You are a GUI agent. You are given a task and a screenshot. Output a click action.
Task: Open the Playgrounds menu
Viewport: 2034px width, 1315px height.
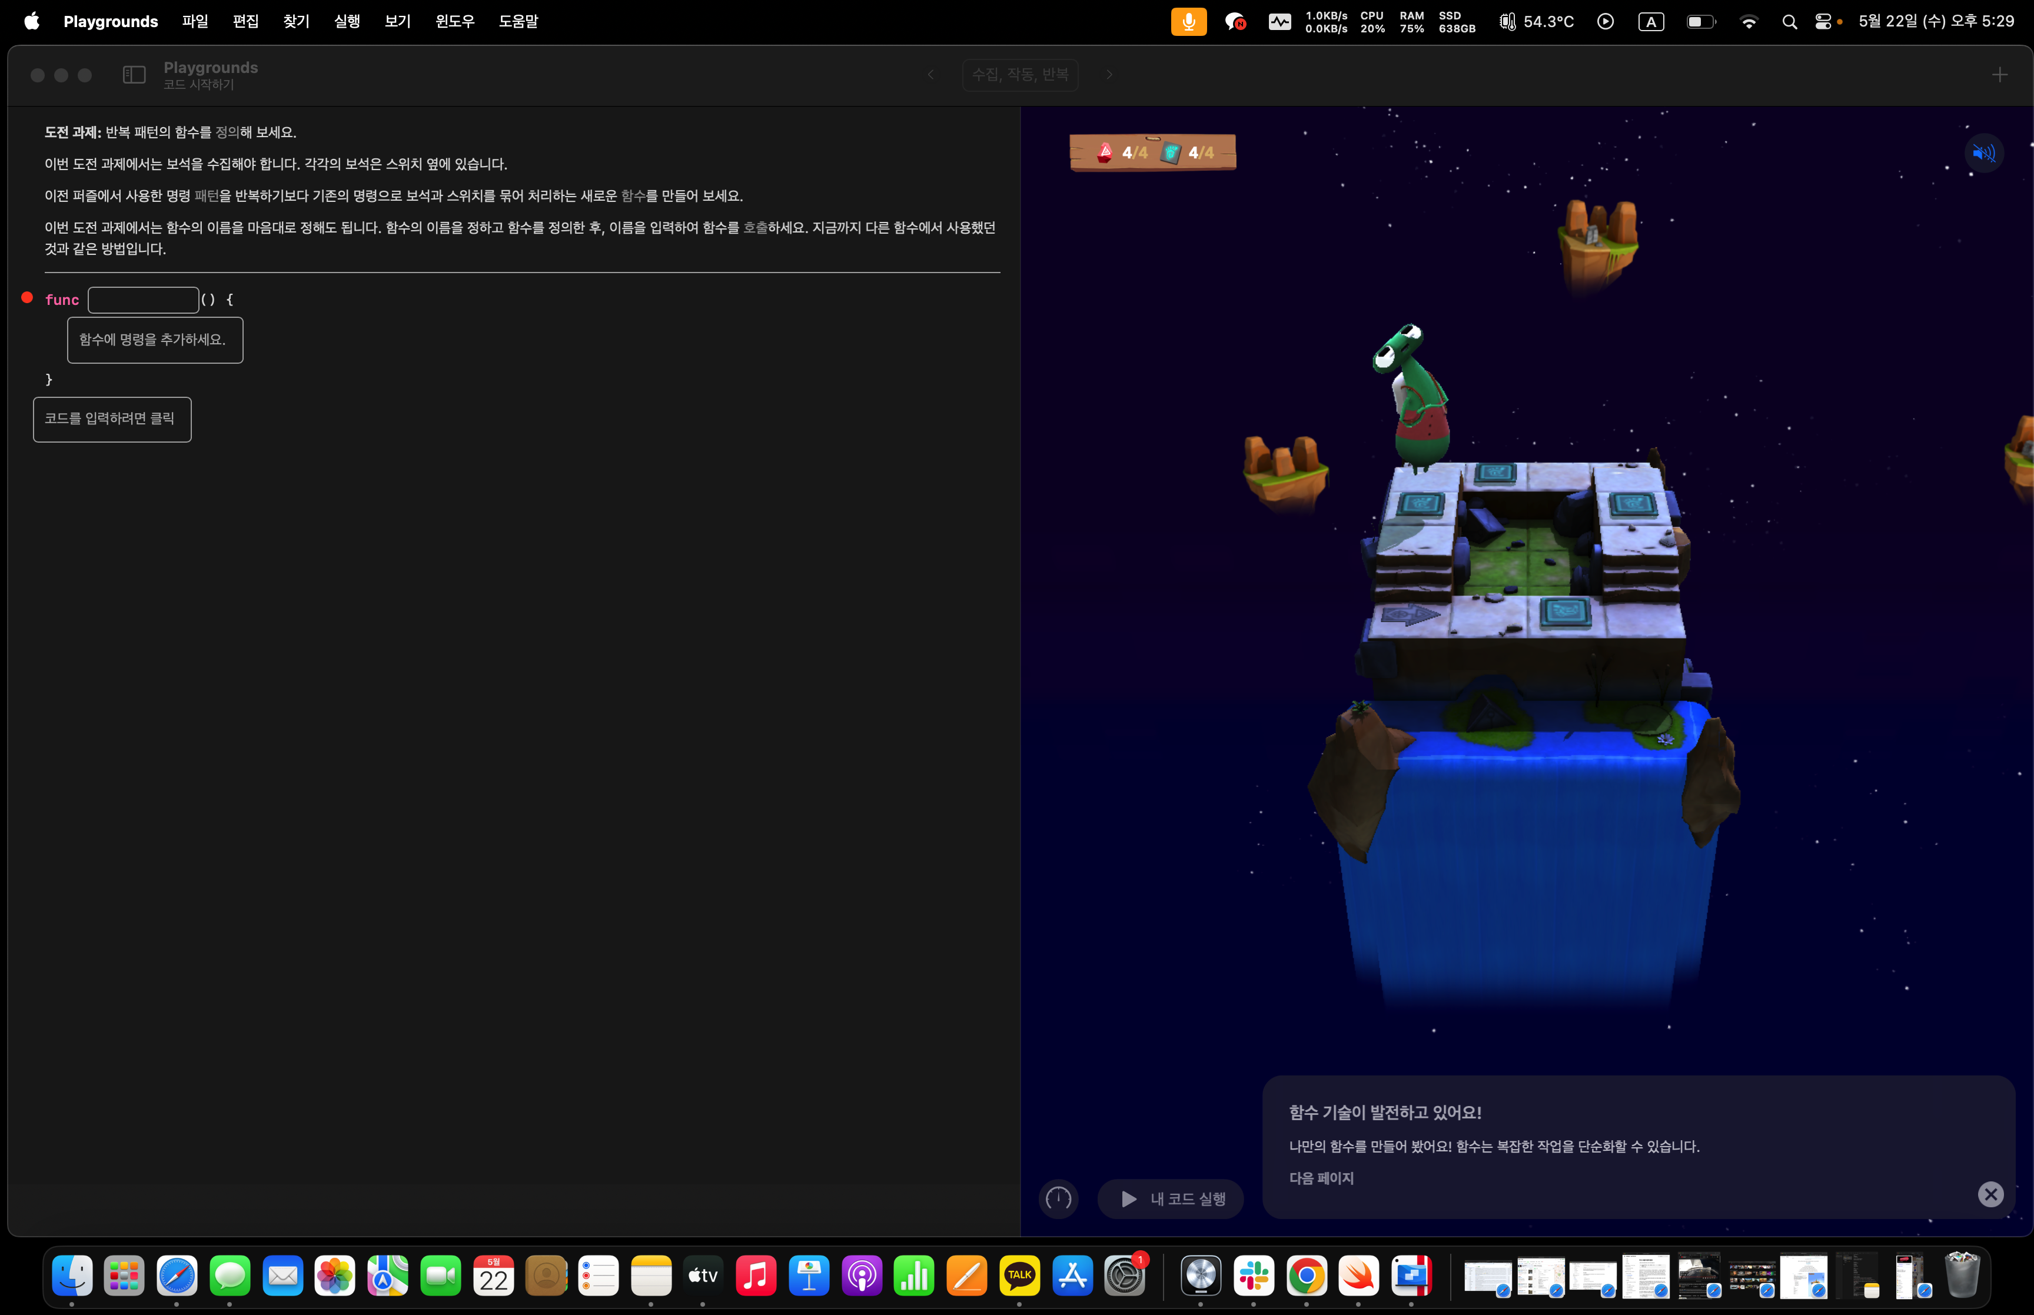coord(111,21)
